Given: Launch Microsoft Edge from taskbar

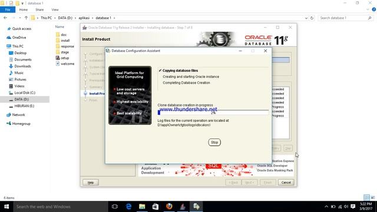Looking at the screenshot, I should [128, 207].
